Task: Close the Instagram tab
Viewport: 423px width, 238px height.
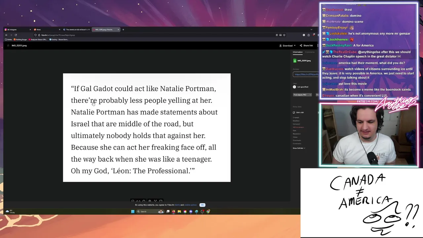Action: pyautogui.click(x=30, y=29)
